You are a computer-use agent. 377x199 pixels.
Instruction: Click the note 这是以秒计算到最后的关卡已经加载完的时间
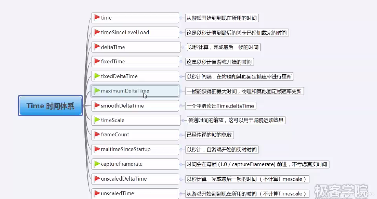pyautogui.click(x=237, y=33)
